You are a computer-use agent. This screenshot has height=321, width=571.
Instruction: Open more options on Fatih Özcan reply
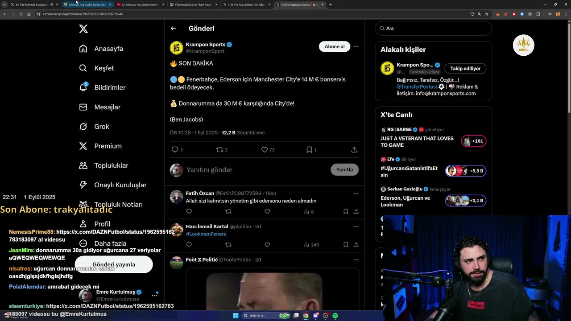(x=356, y=193)
